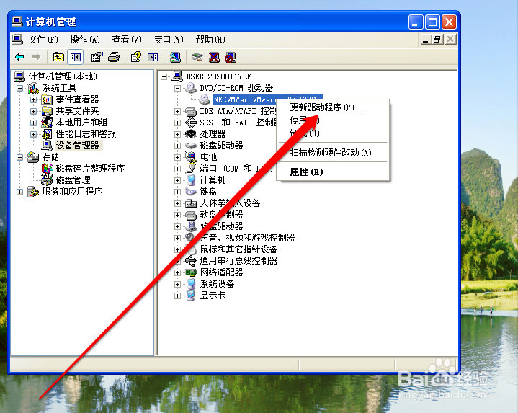Click the 共享文件夹 icon
This screenshot has height=413, width=518.
tap(48, 111)
